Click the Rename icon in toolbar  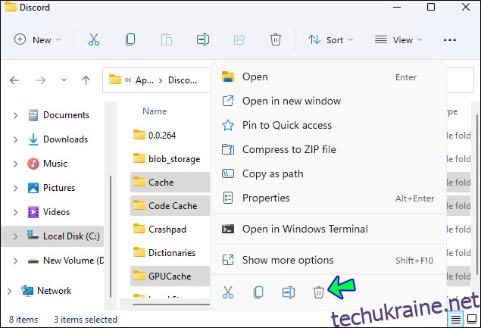point(203,39)
